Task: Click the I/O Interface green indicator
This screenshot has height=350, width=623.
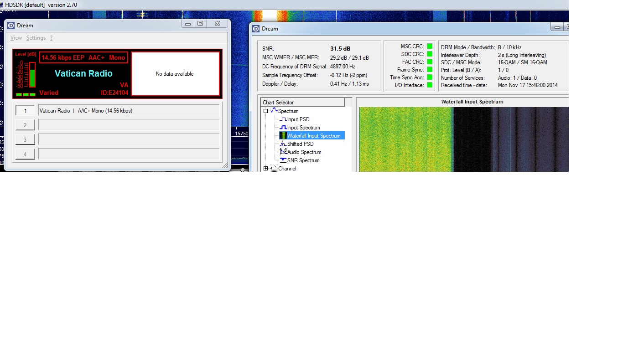Action: point(430,85)
